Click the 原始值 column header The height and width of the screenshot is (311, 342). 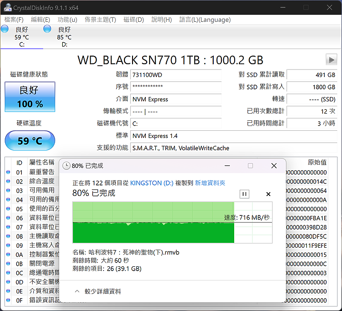317,163
